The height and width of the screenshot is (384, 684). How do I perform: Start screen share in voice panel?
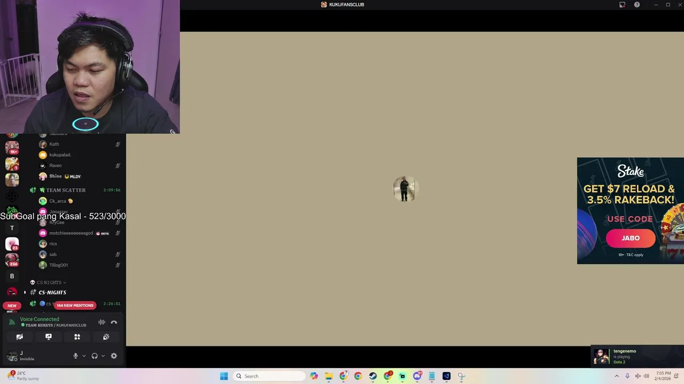pyautogui.click(x=49, y=337)
